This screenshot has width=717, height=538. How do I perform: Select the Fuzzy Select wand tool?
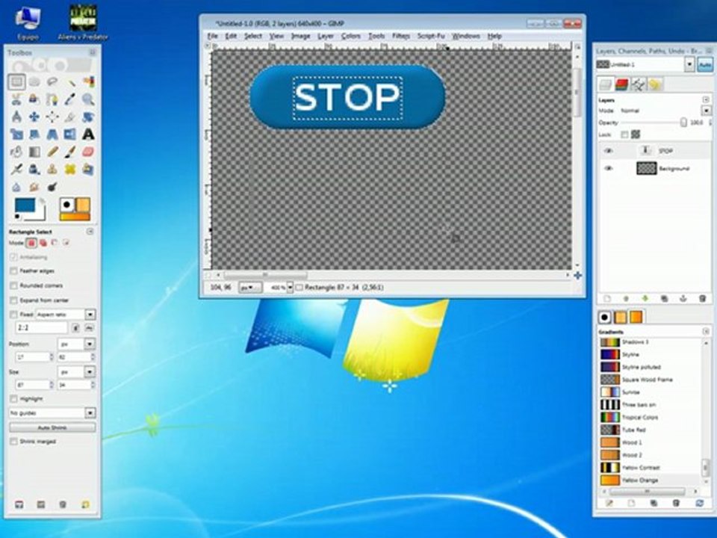70,82
